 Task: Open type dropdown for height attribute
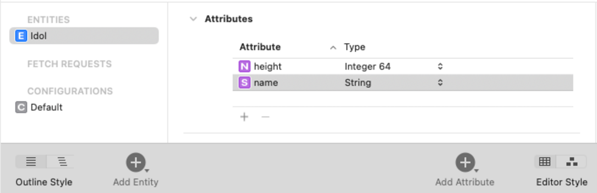tap(439, 67)
